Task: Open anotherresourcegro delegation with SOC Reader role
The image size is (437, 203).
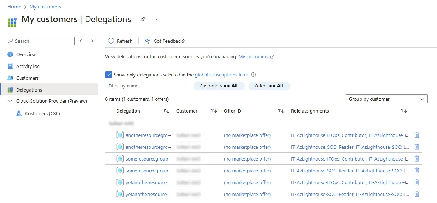Action: pyautogui.click(x=148, y=147)
